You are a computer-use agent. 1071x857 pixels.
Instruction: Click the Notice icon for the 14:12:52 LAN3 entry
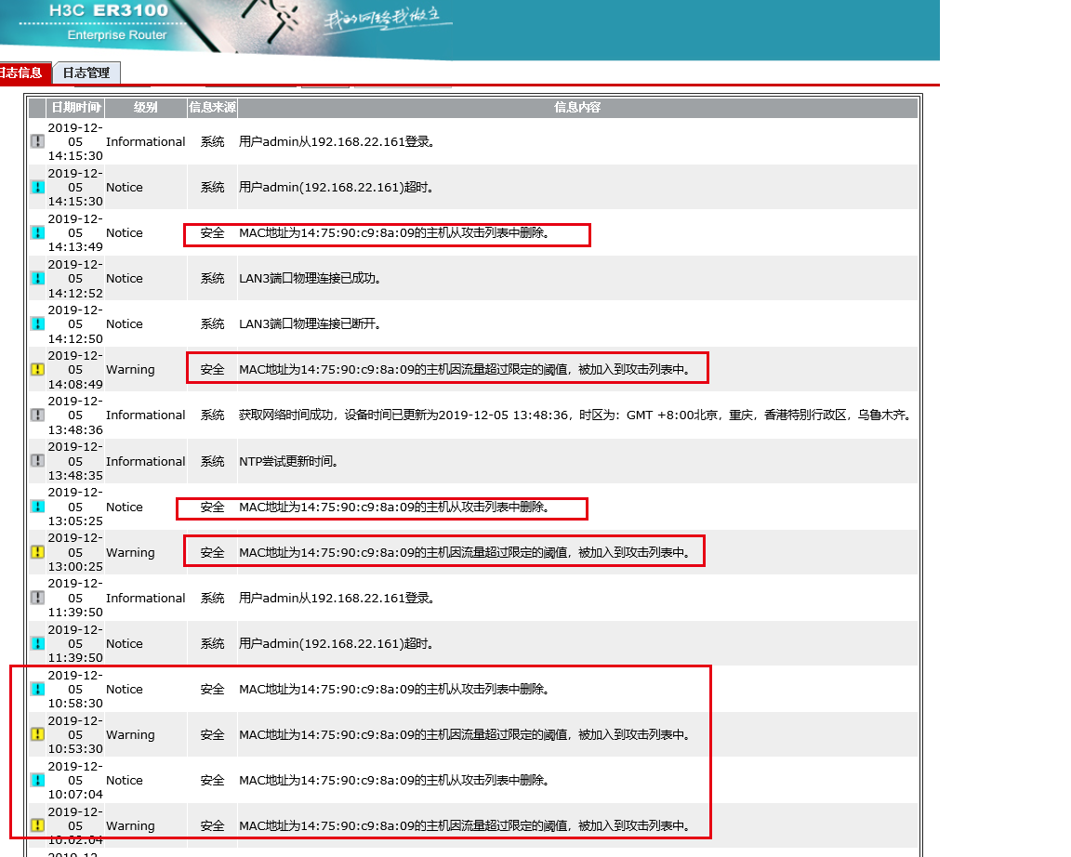point(37,279)
